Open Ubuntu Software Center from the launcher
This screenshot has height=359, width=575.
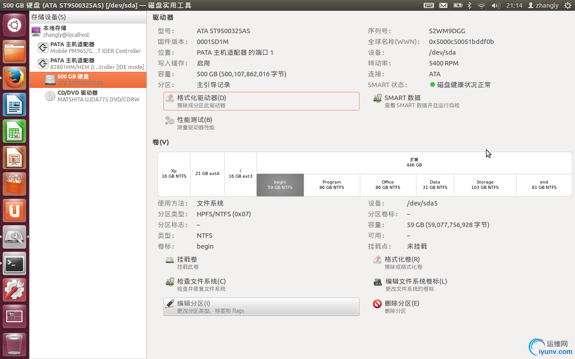pos(14,184)
